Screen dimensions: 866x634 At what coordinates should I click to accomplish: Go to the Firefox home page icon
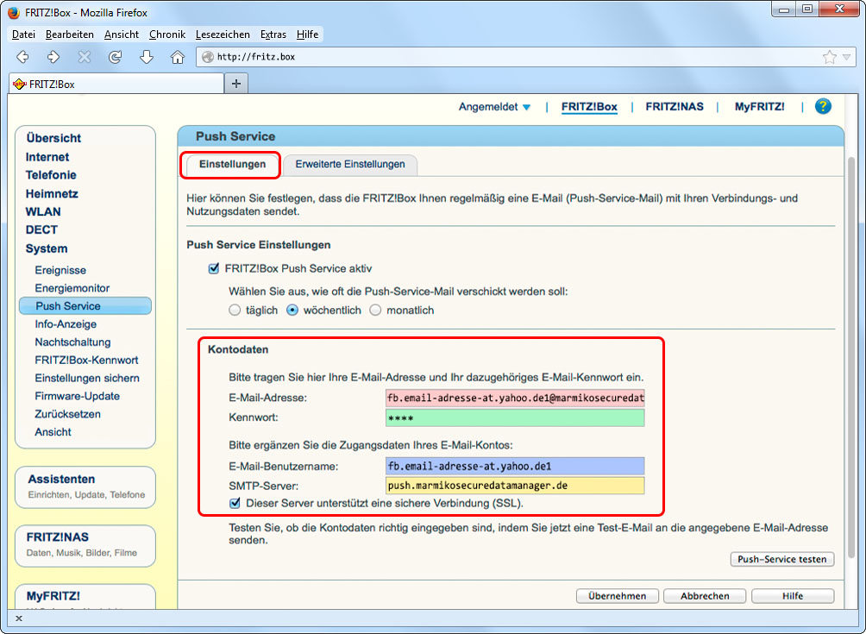tap(178, 57)
